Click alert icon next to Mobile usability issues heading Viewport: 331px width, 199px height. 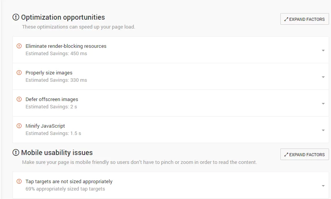16,152
